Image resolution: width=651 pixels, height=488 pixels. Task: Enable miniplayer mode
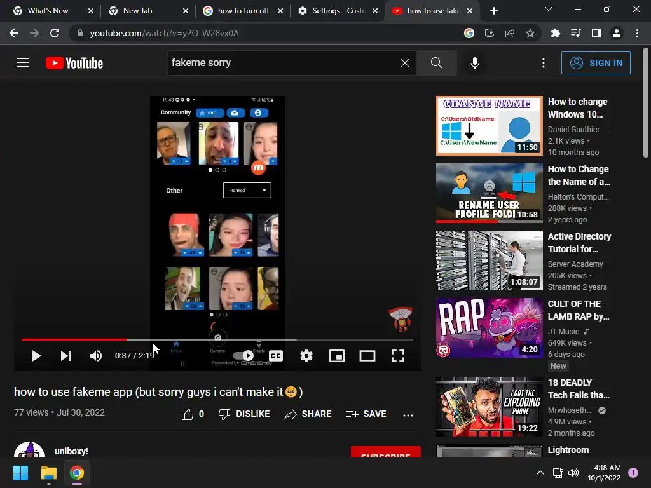click(x=337, y=356)
